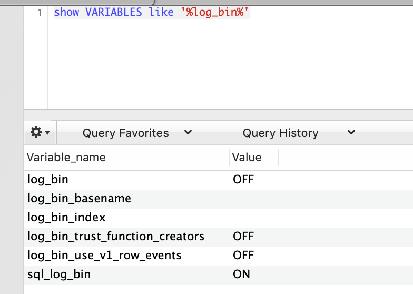Open the gear actions menu

pos(40,133)
